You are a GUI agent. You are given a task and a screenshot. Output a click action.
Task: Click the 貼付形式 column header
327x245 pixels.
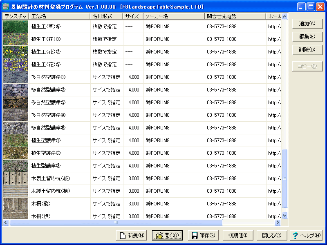click(x=107, y=16)
